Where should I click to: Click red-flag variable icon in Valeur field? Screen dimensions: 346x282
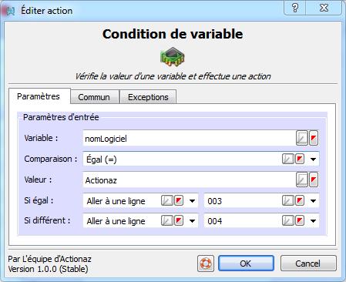point(314,180)
